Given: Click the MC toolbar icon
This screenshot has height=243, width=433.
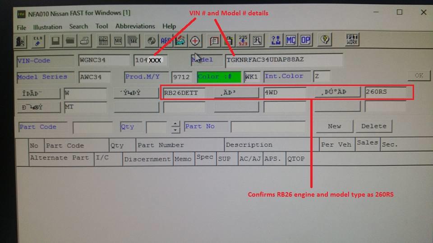Looking at the screenshot, I should tap(291, 40).
